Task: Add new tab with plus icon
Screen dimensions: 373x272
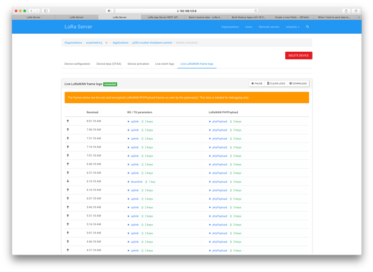Action: pos(359,17)
